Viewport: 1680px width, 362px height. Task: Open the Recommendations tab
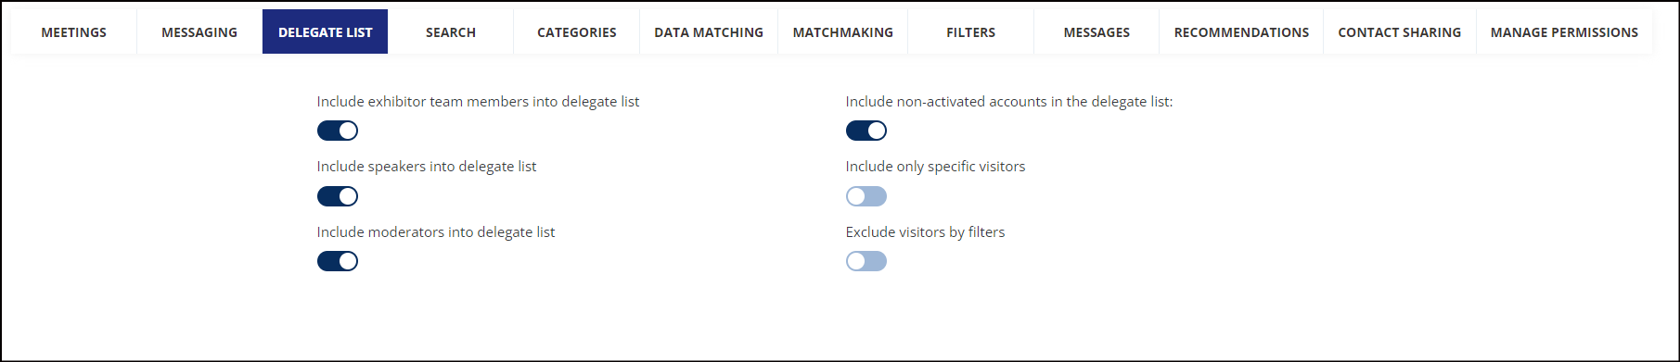pos(1241,31)
